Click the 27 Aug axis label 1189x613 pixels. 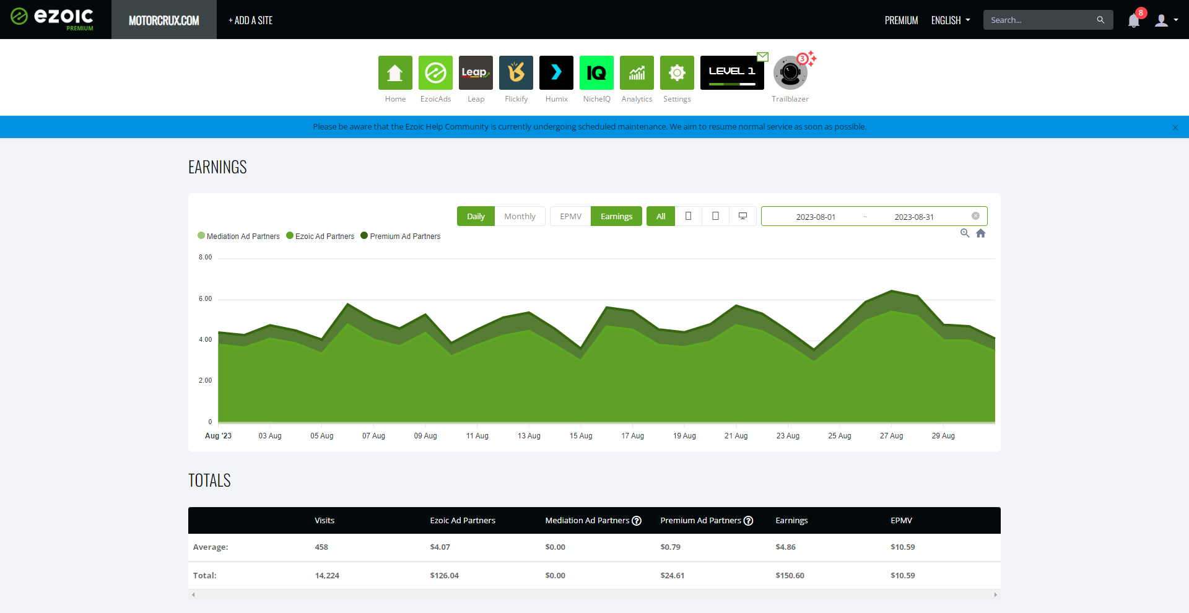pyautogui.click(x=891, y=436)
